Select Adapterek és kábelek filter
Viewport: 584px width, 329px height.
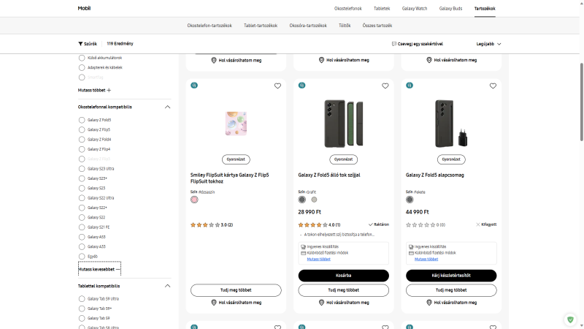[x=82, y=67]
